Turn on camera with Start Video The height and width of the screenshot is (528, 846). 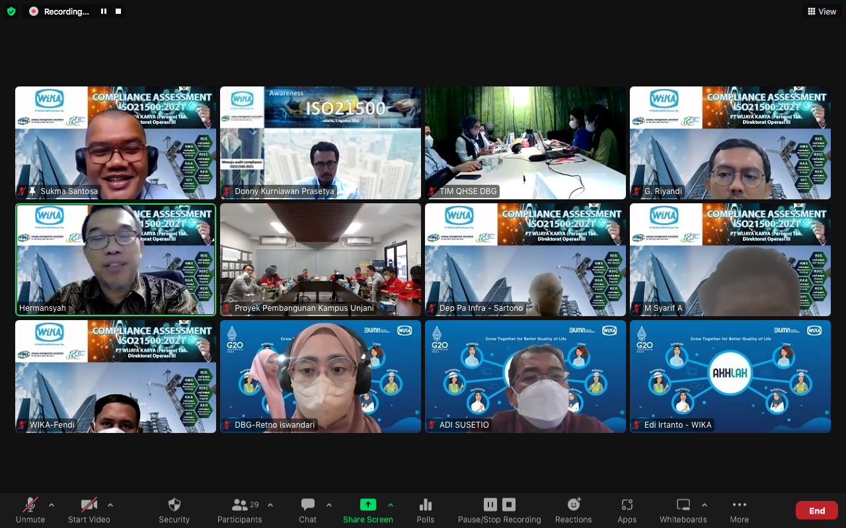coord(89,510)
